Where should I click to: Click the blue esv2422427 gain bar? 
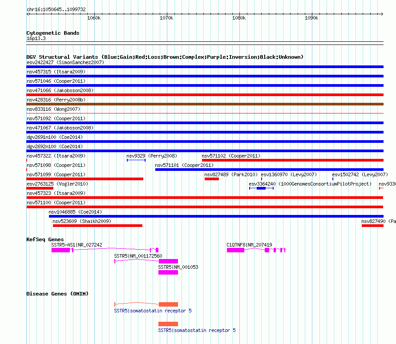pos(205,67)
